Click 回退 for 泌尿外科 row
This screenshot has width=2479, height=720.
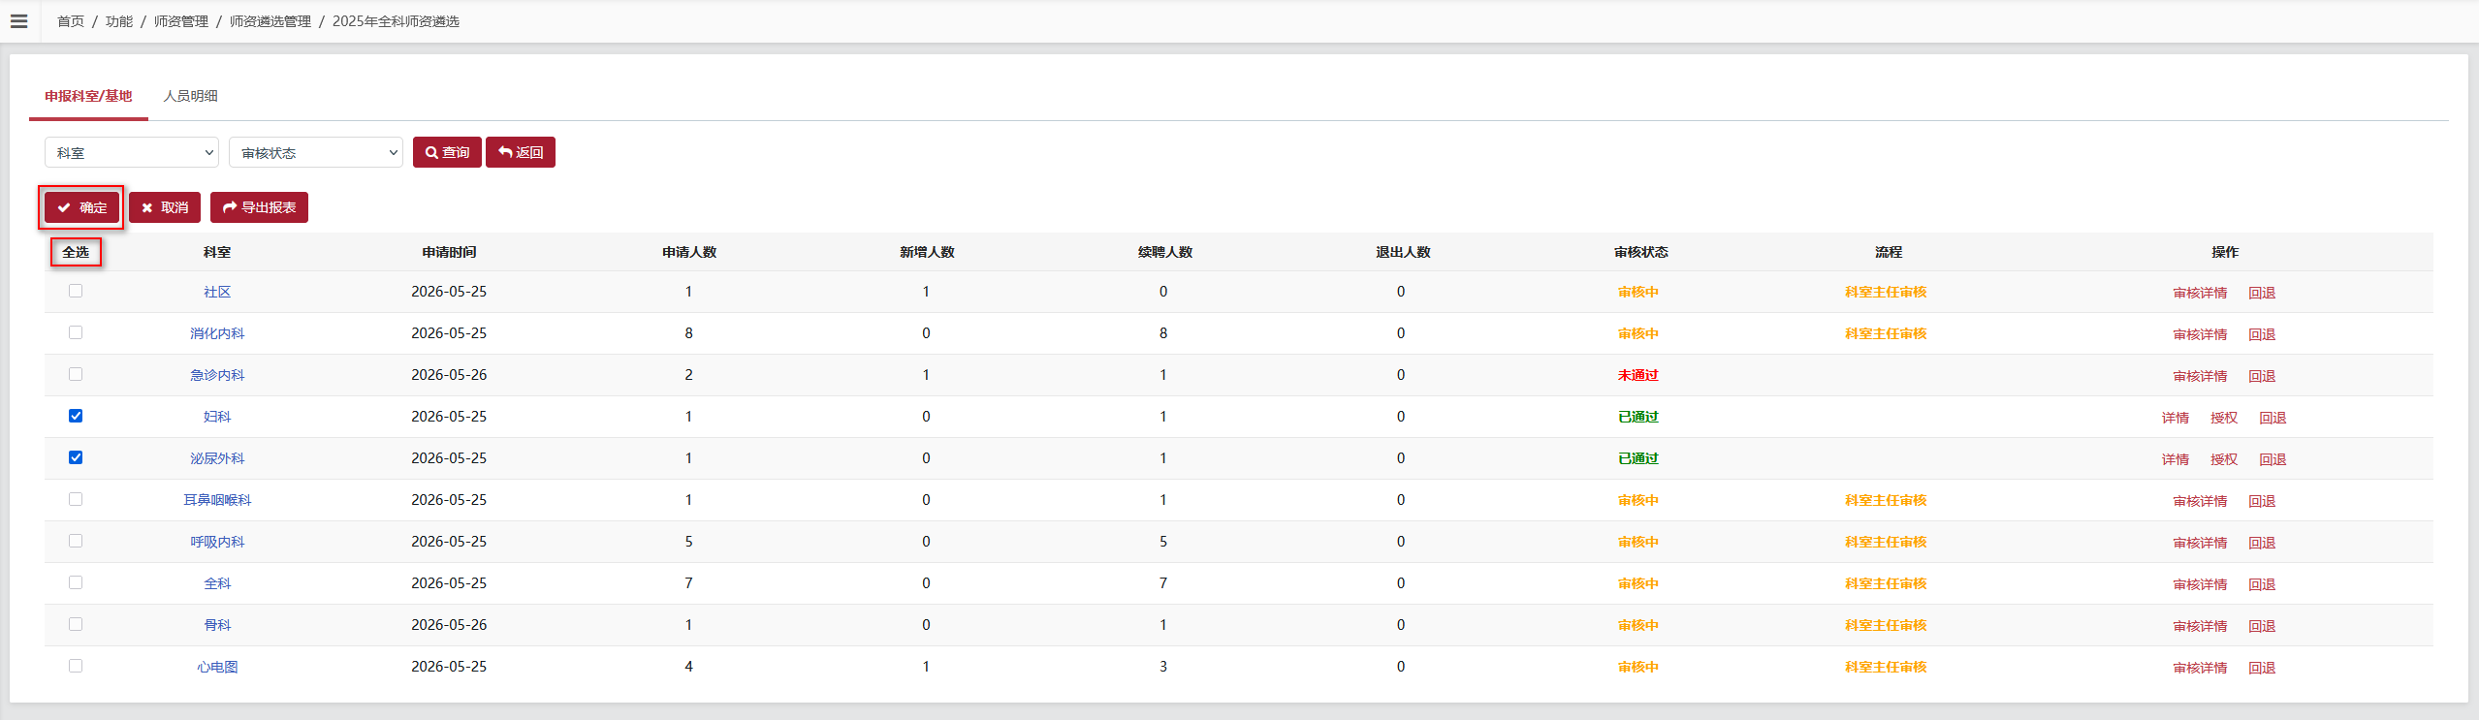pyautogui.click(x=2272, y=459)
